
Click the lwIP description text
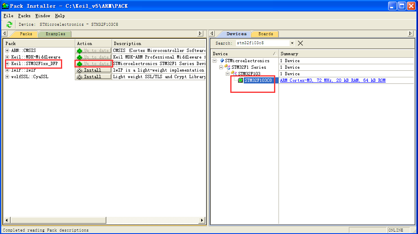159,70
